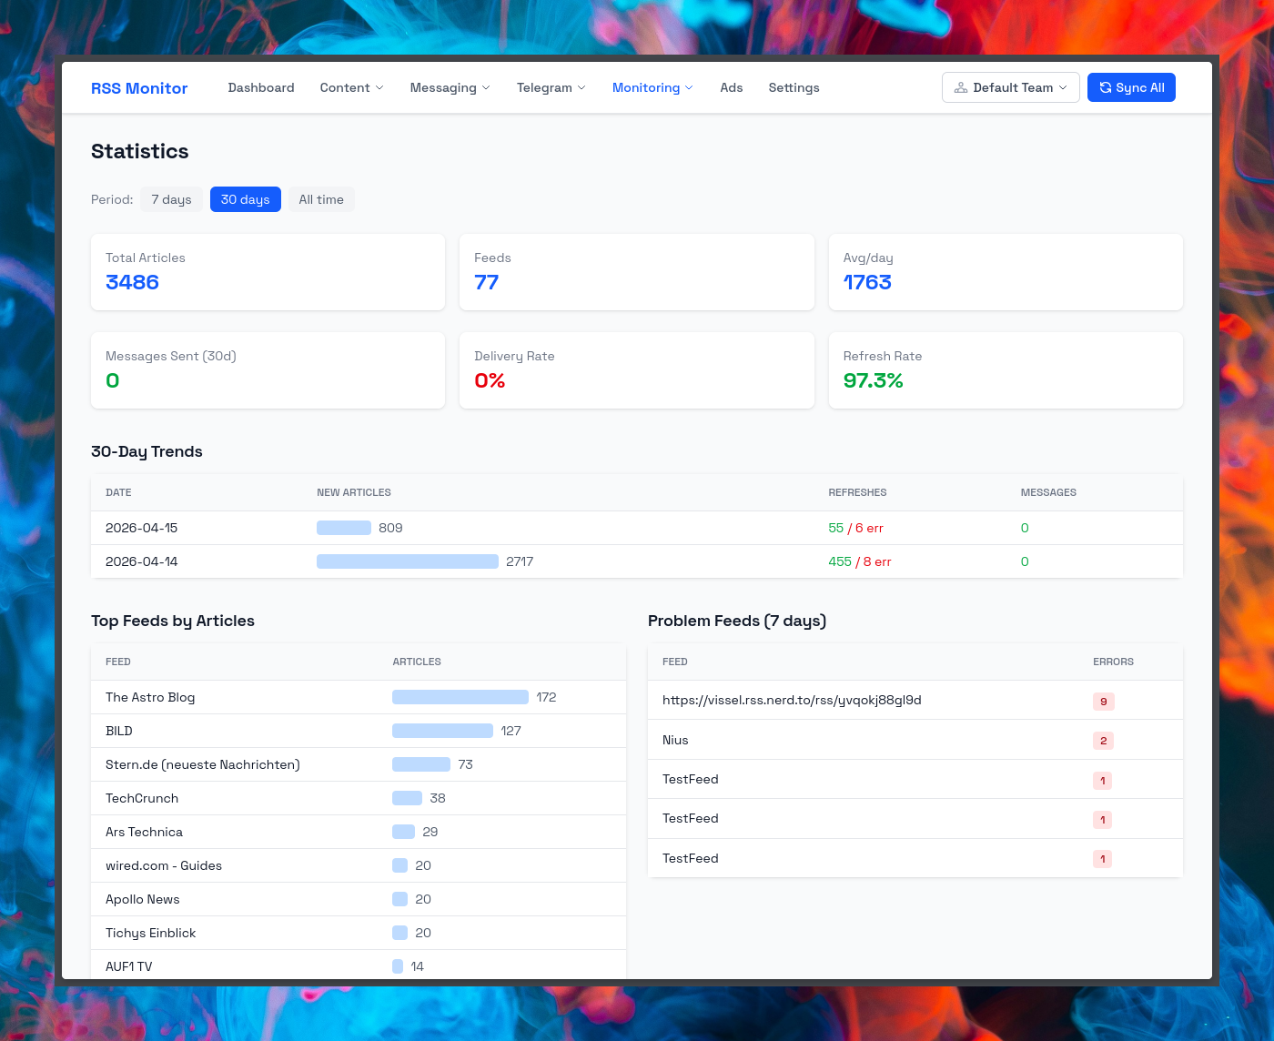Click the red 9 errors badge
This screenshot has width=1274, height=1041.
(1103, 701)
